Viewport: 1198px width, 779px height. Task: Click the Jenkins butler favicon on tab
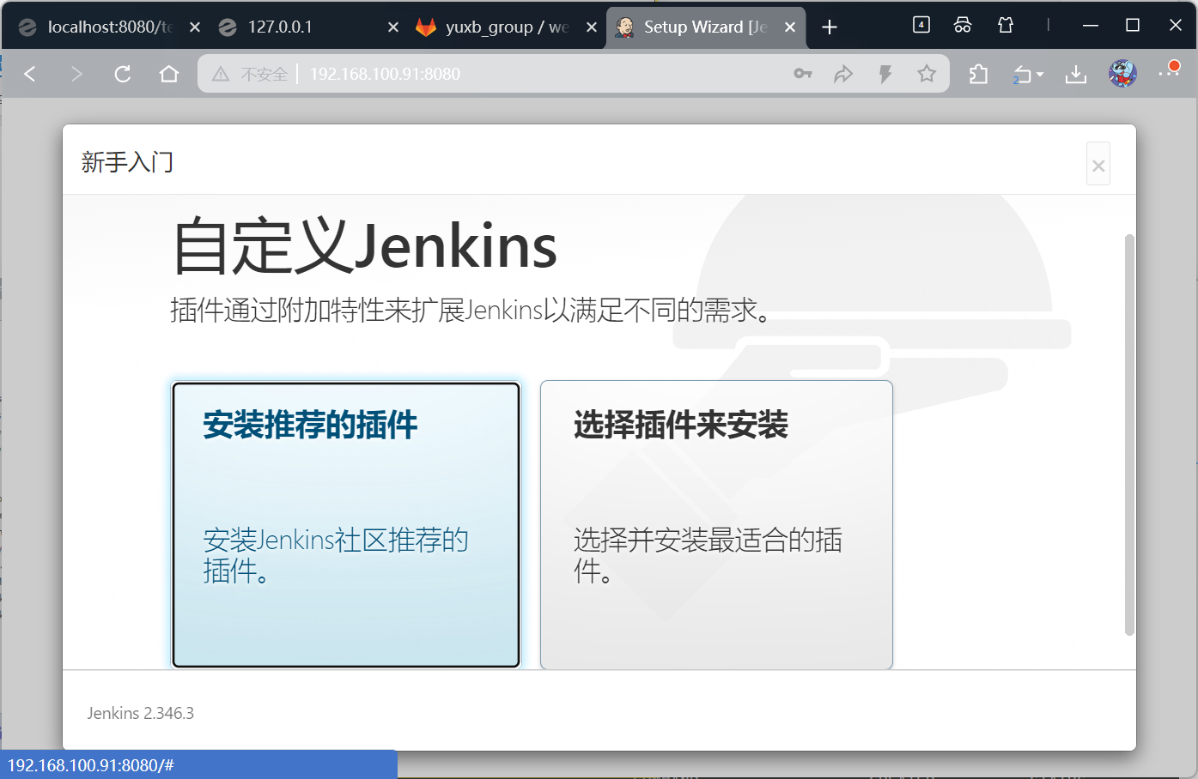(x=625, y=27)
